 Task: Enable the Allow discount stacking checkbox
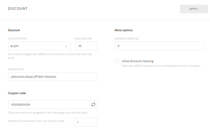coord(117,61)
